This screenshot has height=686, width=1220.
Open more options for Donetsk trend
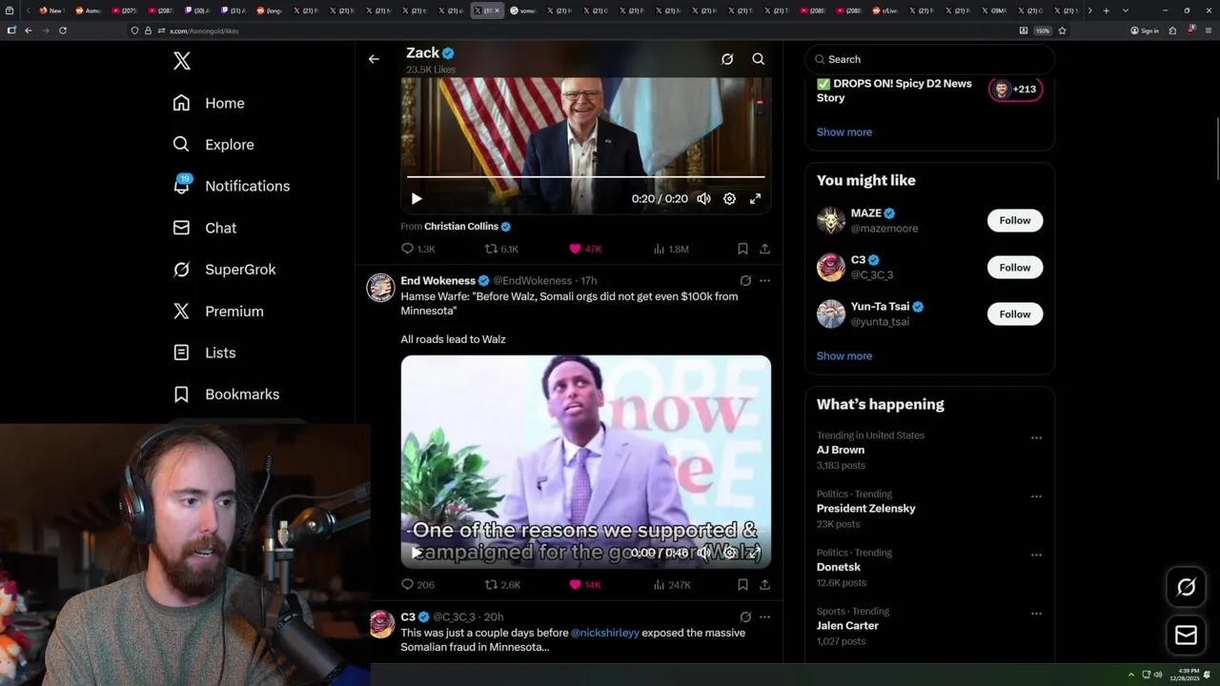[x=1036, y=555]
